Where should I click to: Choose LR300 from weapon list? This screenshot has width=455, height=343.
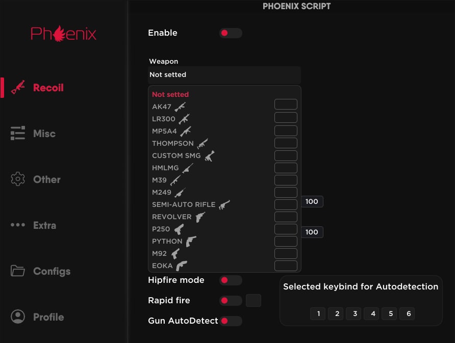tap(164, 119)
